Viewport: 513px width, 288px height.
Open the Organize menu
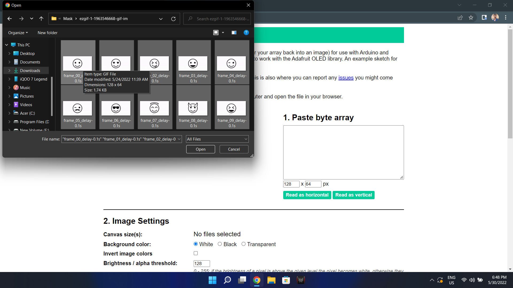pos(17,33)
